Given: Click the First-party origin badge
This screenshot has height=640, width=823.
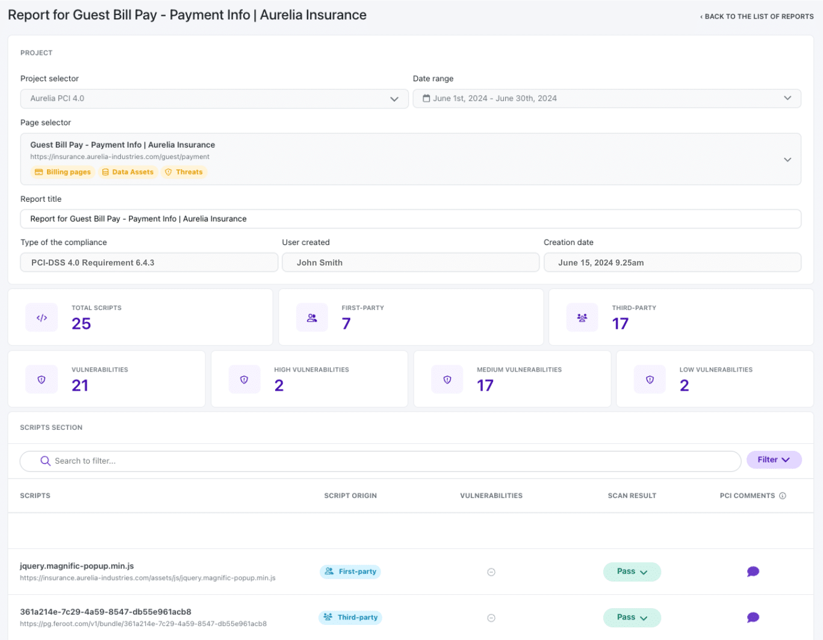Looking at the screenshot, I should pos(350,571).
